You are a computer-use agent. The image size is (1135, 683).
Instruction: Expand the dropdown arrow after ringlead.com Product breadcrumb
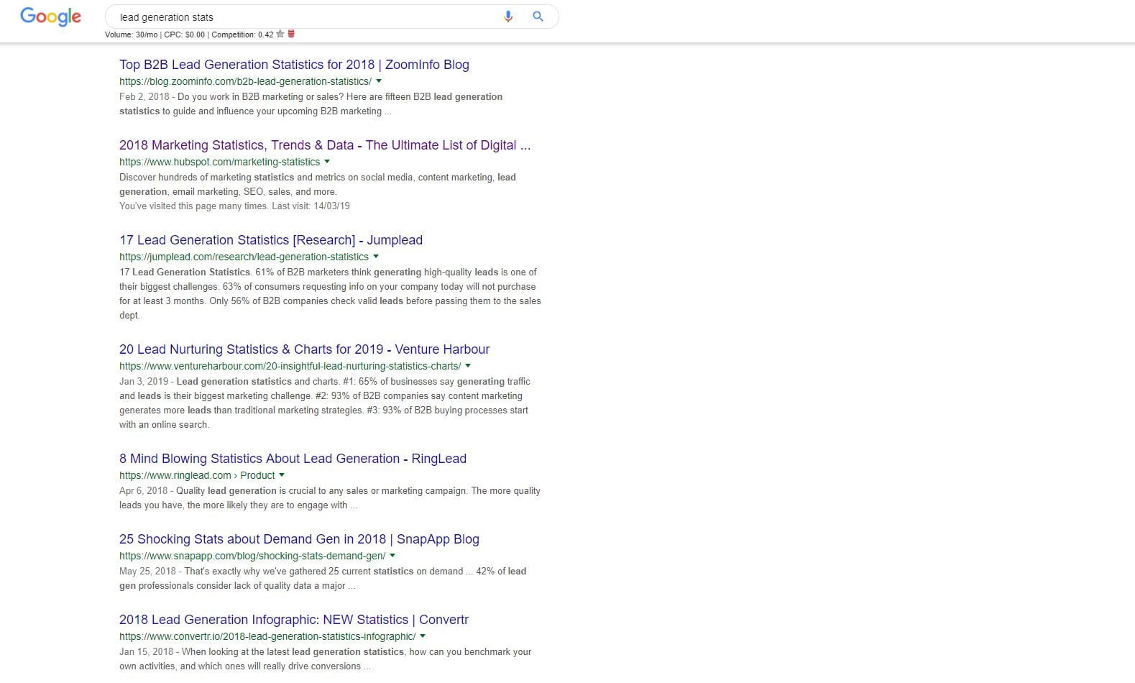click(x=282, y=475)
